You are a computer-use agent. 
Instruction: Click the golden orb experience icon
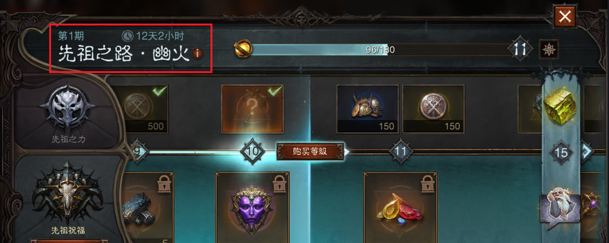click(244, 49)
